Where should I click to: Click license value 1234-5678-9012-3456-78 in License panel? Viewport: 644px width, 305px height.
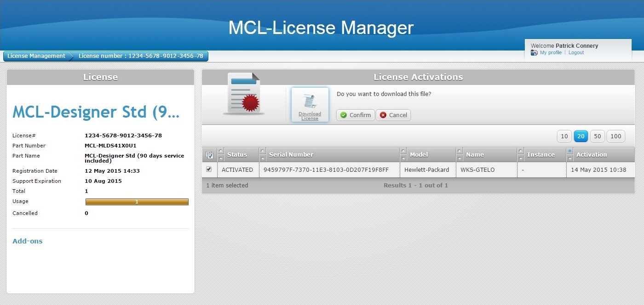tap(123, 136)
